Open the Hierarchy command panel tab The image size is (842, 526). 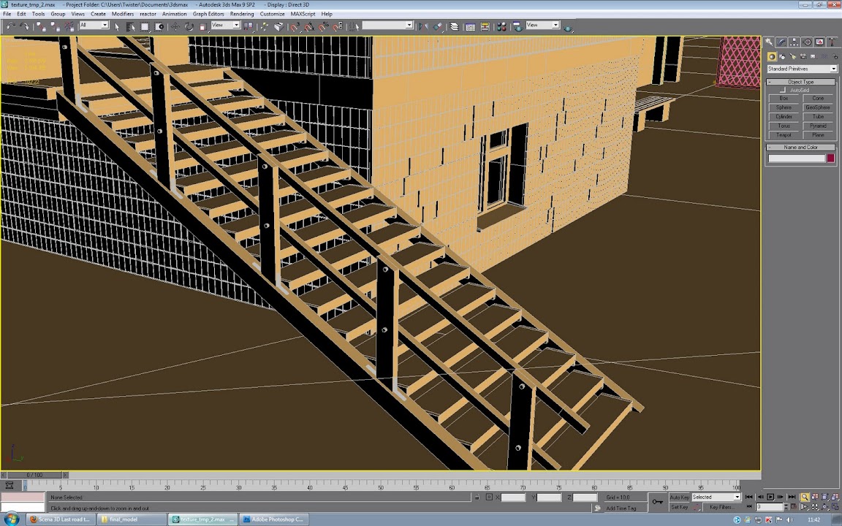794,42
